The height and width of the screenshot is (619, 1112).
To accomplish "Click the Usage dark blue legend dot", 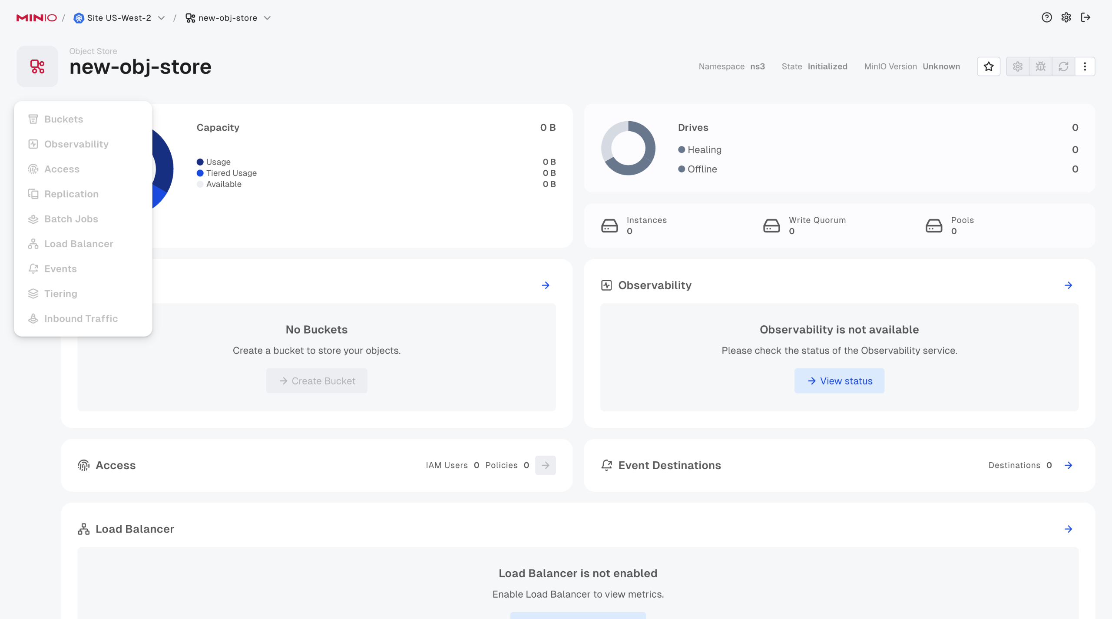I will coord(200,162).
